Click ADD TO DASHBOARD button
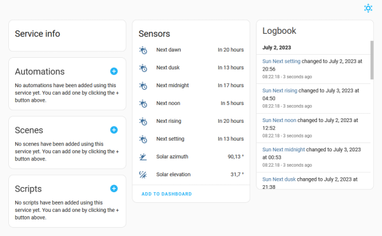The width and height of the screenshot is (382, 236). pyautogui.click(x=167, y=194)
